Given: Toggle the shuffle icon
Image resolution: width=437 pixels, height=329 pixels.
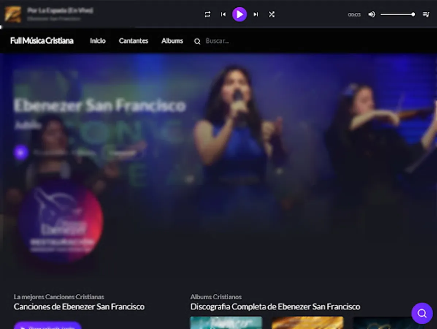Looking at the screenshot, I should [272, 14].
